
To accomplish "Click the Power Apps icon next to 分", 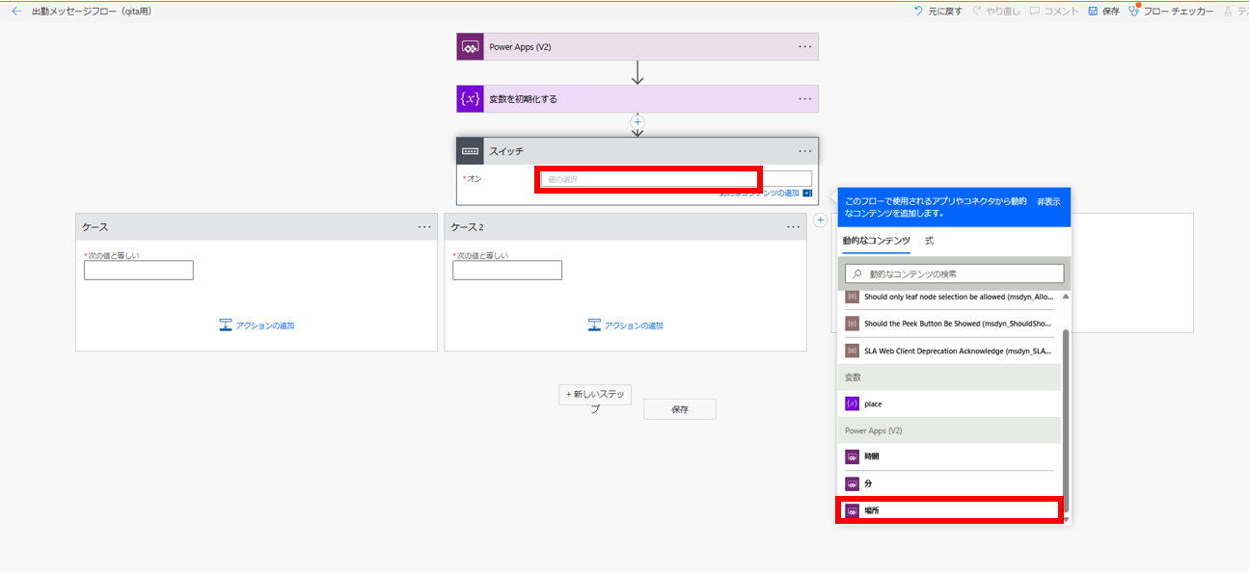I will (x=852, y=483).
